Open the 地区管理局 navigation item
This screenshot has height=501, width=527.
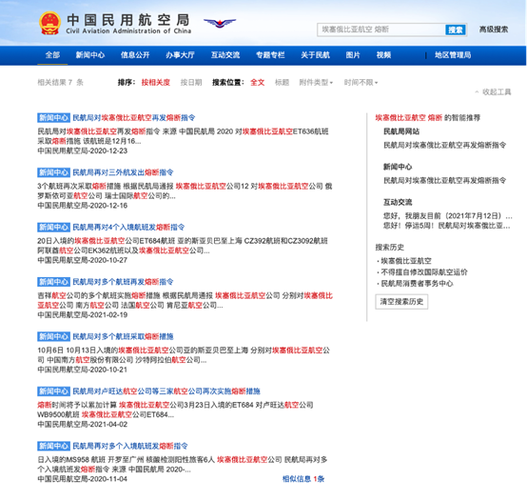[x=453, y=55]
